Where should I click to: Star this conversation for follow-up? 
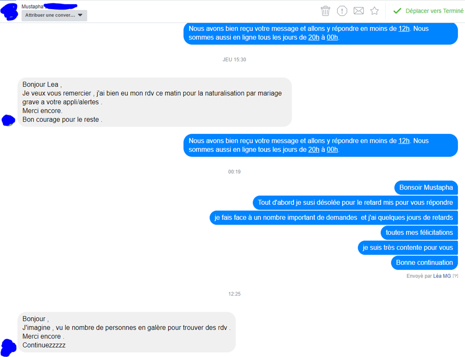click(374, 11)
